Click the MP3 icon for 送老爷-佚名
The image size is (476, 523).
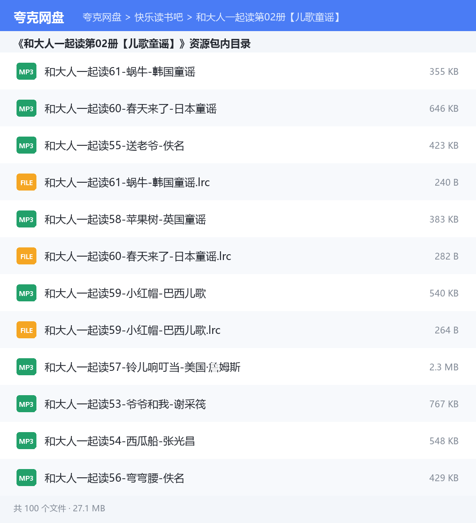point(26,145)
